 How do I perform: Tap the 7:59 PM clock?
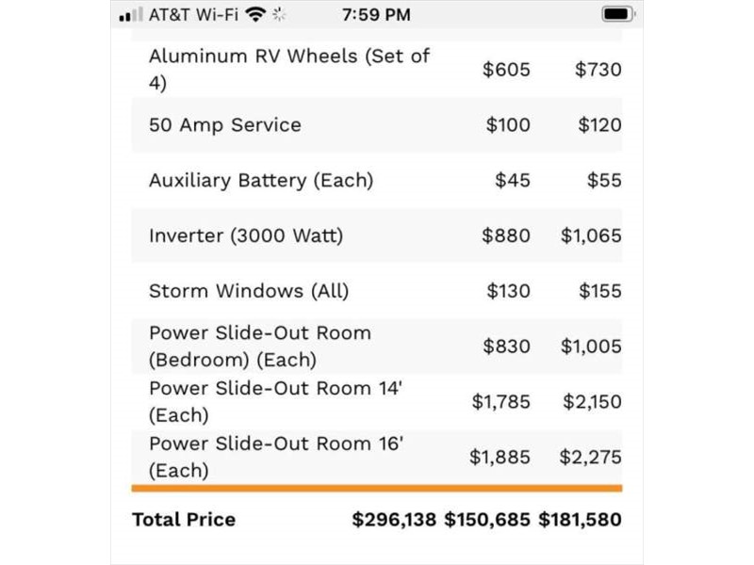click(x=376, y=15)
